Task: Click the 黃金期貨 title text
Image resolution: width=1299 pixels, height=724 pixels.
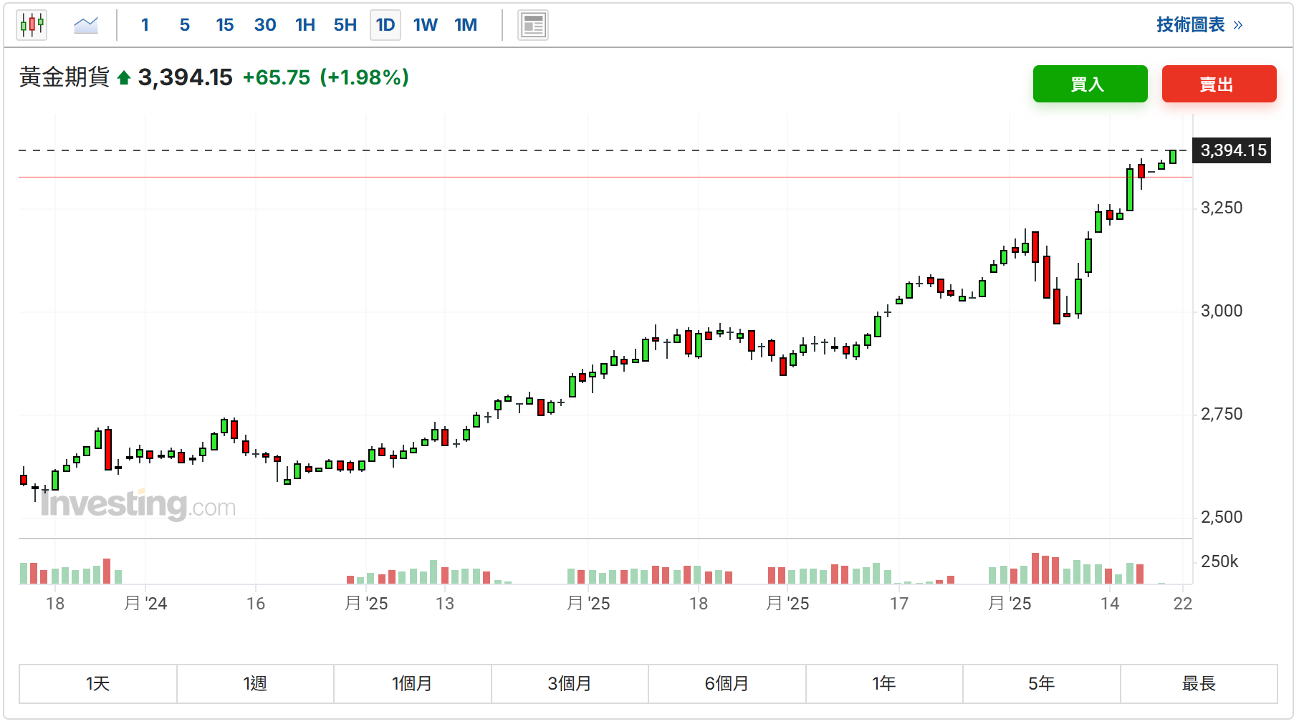Action: [x=64, y=77]
